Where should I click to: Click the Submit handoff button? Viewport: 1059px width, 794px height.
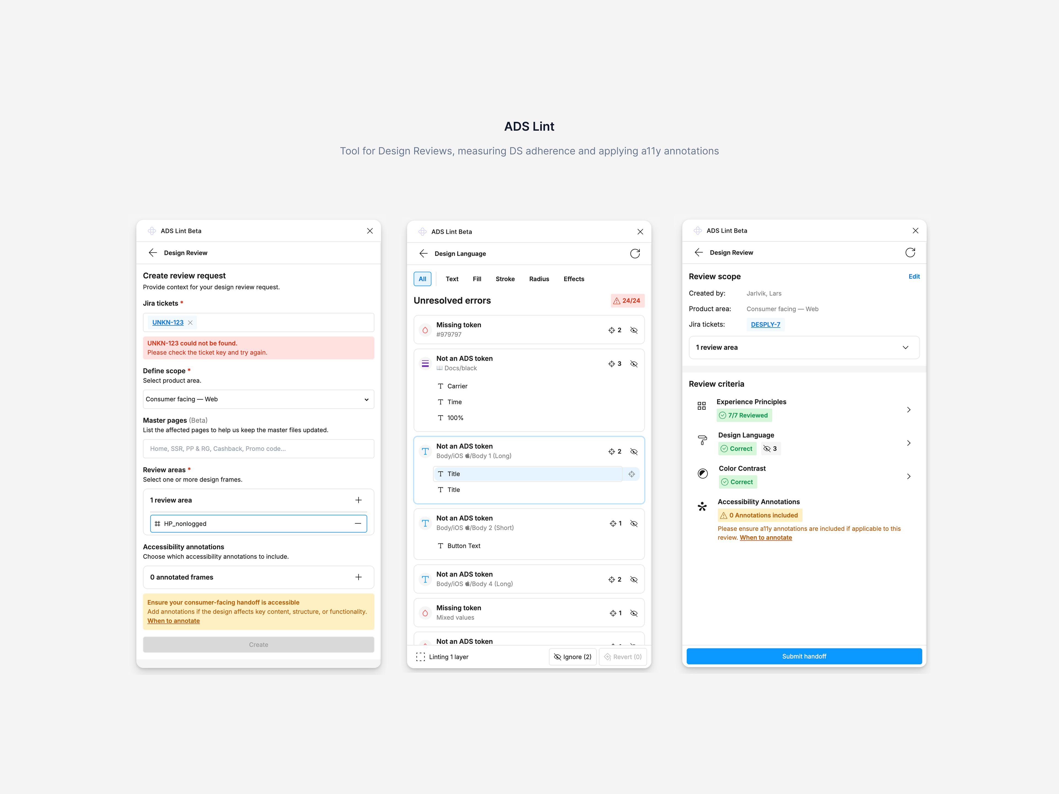point(804,656)
